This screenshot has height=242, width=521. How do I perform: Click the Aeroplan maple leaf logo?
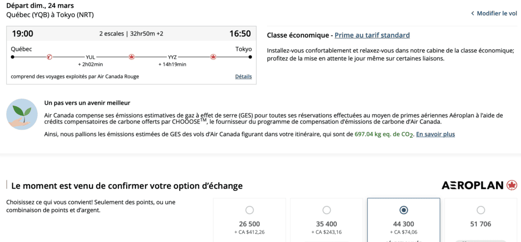point(511,185)
